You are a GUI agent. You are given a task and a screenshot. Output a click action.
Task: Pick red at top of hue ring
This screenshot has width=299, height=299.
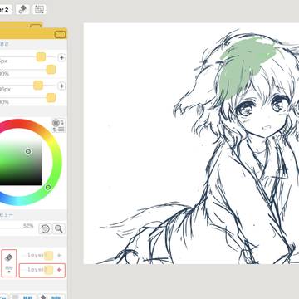pos(19,123)
